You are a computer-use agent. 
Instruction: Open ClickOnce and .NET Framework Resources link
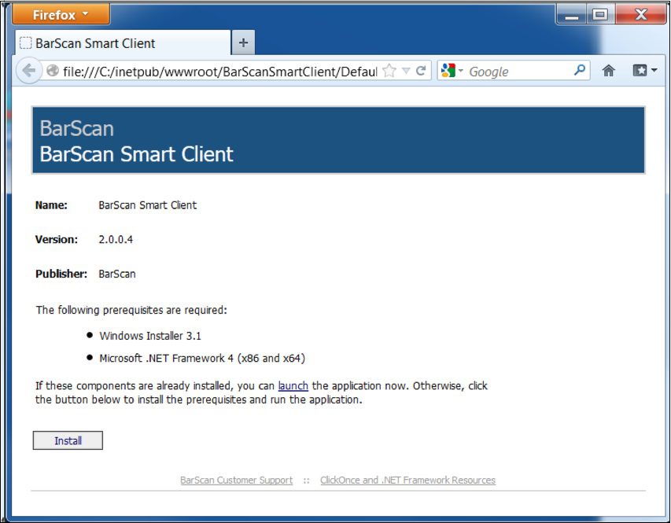click(x=407, y=481)
